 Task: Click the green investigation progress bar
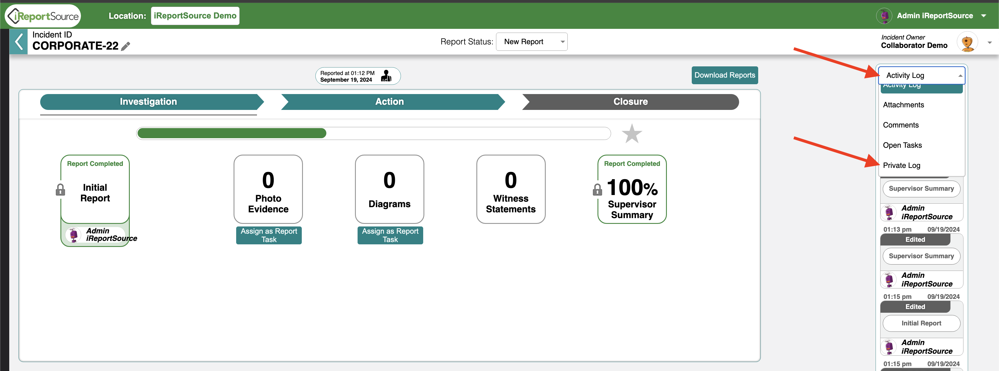point(232,134)
